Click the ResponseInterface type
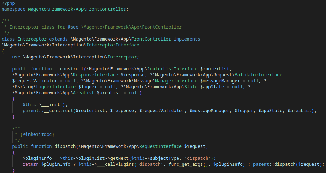326x173 pixels. click(x=96, y=75)
